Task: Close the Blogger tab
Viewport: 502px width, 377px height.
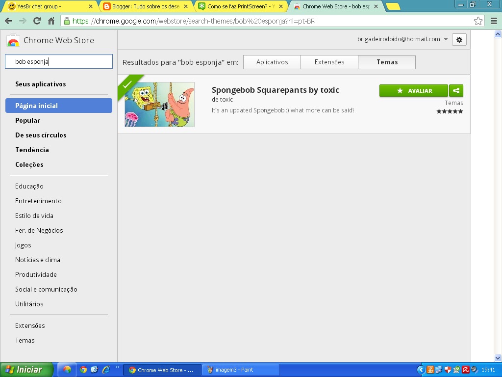Action: pos(186,6)
